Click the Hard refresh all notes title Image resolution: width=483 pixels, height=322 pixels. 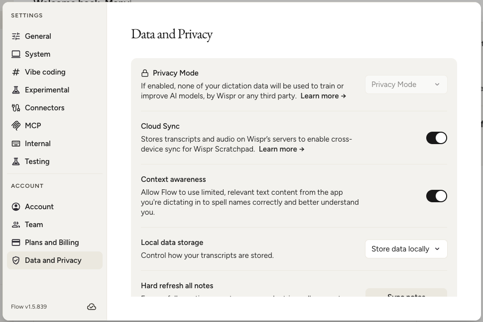[x=177, y=286]
